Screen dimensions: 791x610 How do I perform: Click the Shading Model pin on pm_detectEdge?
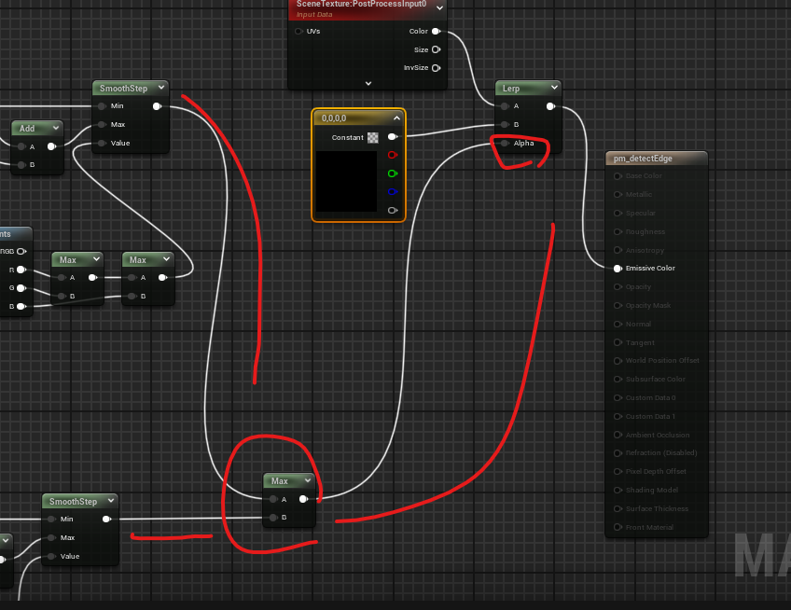[618, 490]
